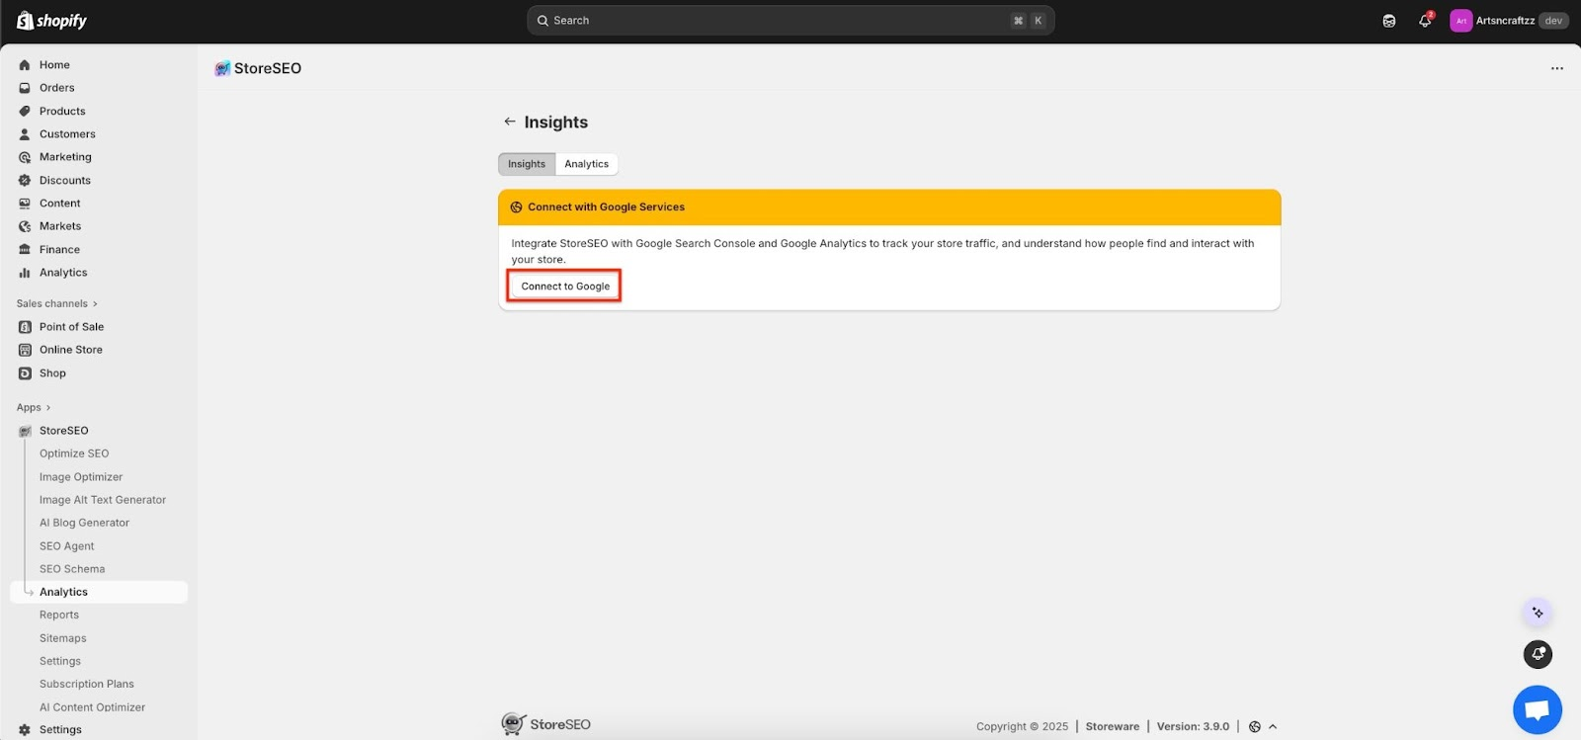Open the three-dot menu for StoreSEO app
1581x740 pixels.
(1557, 68)
